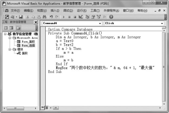
Task: Click code window vertical scrollbar down arrow
Action: click(x=164, y=104)
